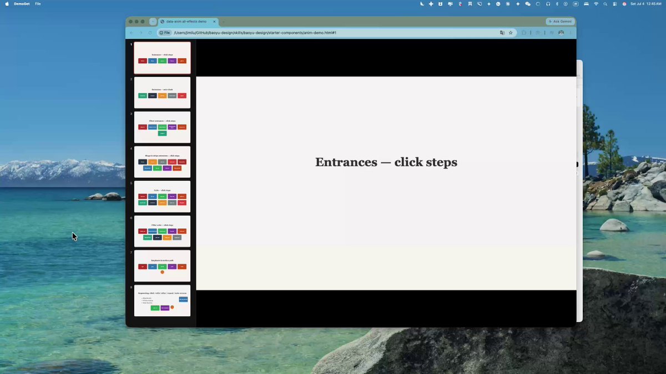
Task: Select slide 1 thumbnail 'Entrances — click steps'
Action: coord(162,58)
